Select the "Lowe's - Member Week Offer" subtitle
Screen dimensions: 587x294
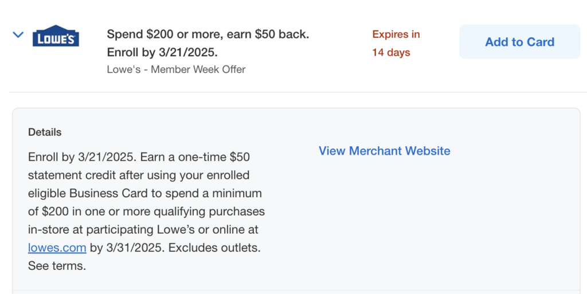pos(176,69)
